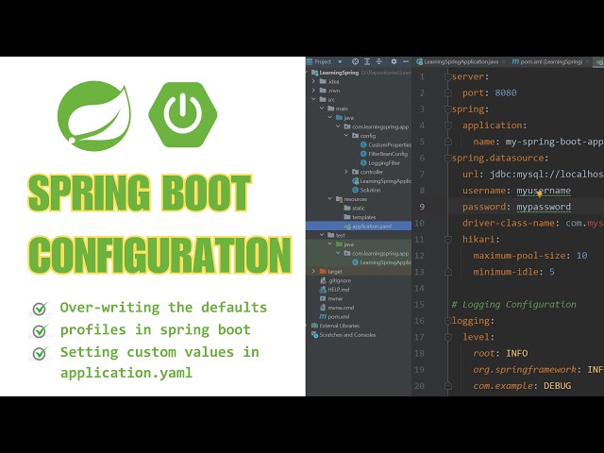Collapse the src folder
The height and width of the screenshot is (453, 604).
click(x=313, y=99)
